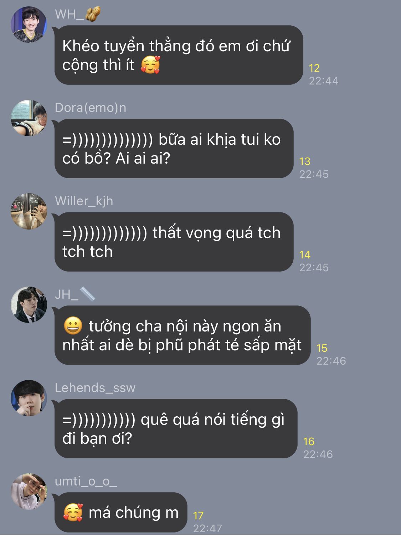This screenshot has width=401, height=535.
Task: Click yellow reaction count 12
Action: 314,68
